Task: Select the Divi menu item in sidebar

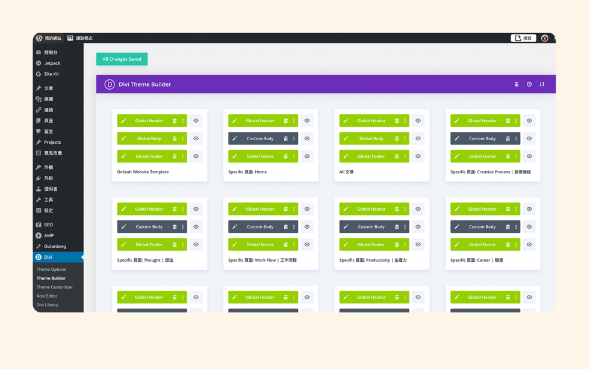Action: pos(58,257)
